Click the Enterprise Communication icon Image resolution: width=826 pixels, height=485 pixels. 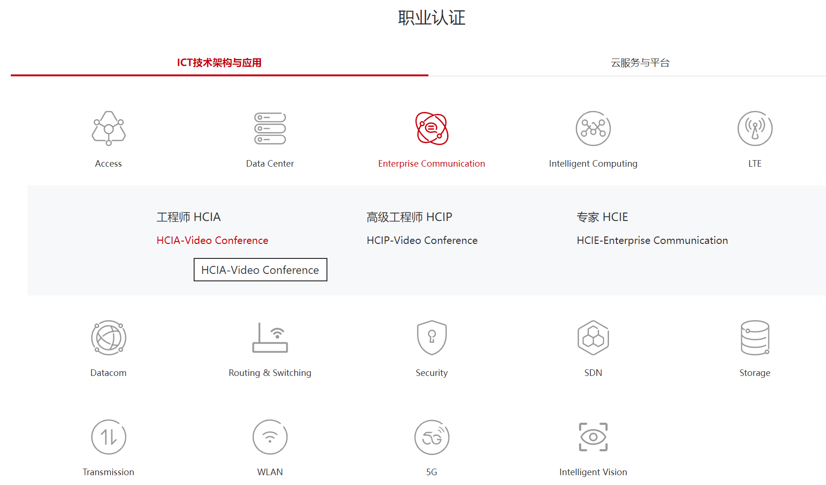tap(431, 128)
